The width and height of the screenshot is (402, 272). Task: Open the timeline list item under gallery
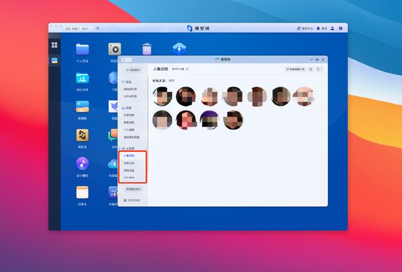(x=130, y=89)
